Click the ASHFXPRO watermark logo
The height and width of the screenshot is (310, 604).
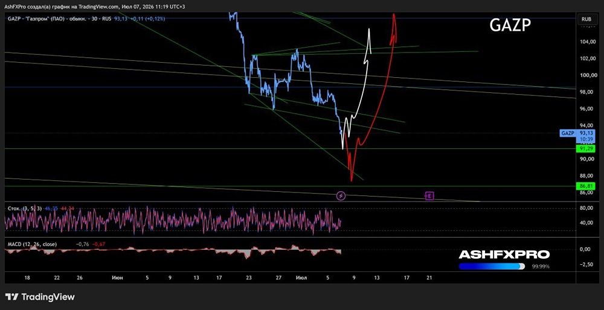click(504, 255)
